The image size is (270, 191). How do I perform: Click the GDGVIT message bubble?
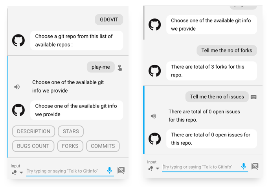pos(109,20)
